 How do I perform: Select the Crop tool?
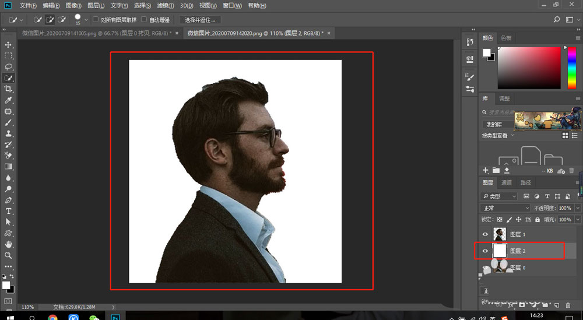pyautogui.click(x=8, y=89)
